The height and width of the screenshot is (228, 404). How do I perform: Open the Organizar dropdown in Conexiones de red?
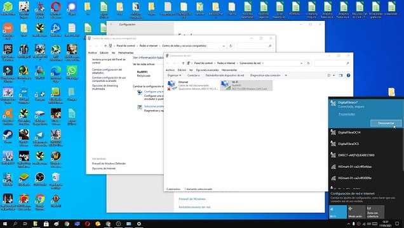[174, 75]
